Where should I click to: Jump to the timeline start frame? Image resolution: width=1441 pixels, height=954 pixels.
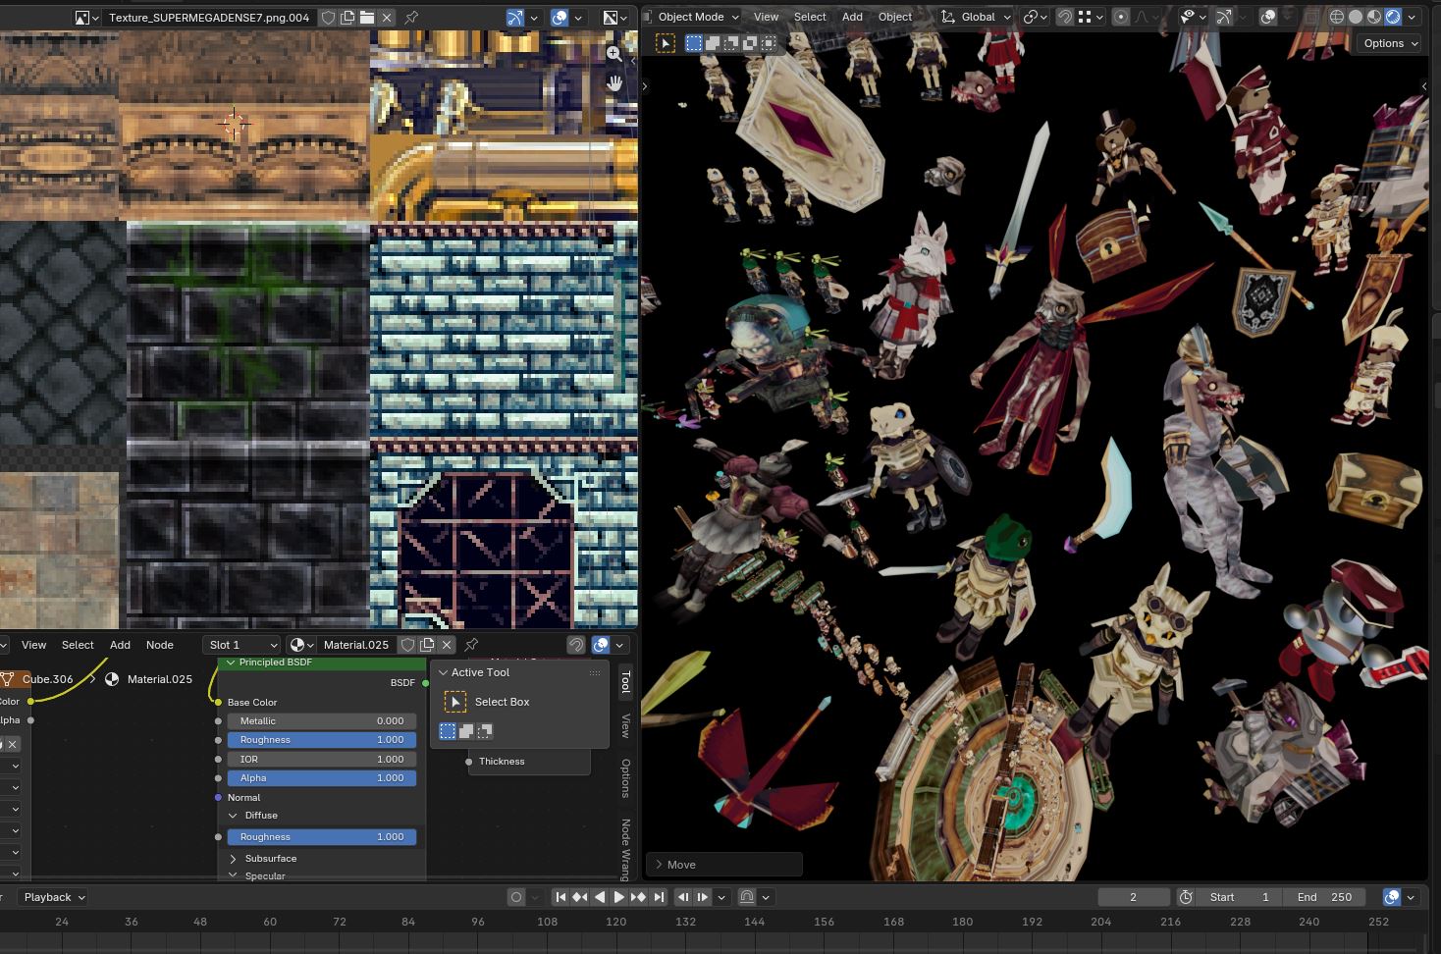pos(560,897)
